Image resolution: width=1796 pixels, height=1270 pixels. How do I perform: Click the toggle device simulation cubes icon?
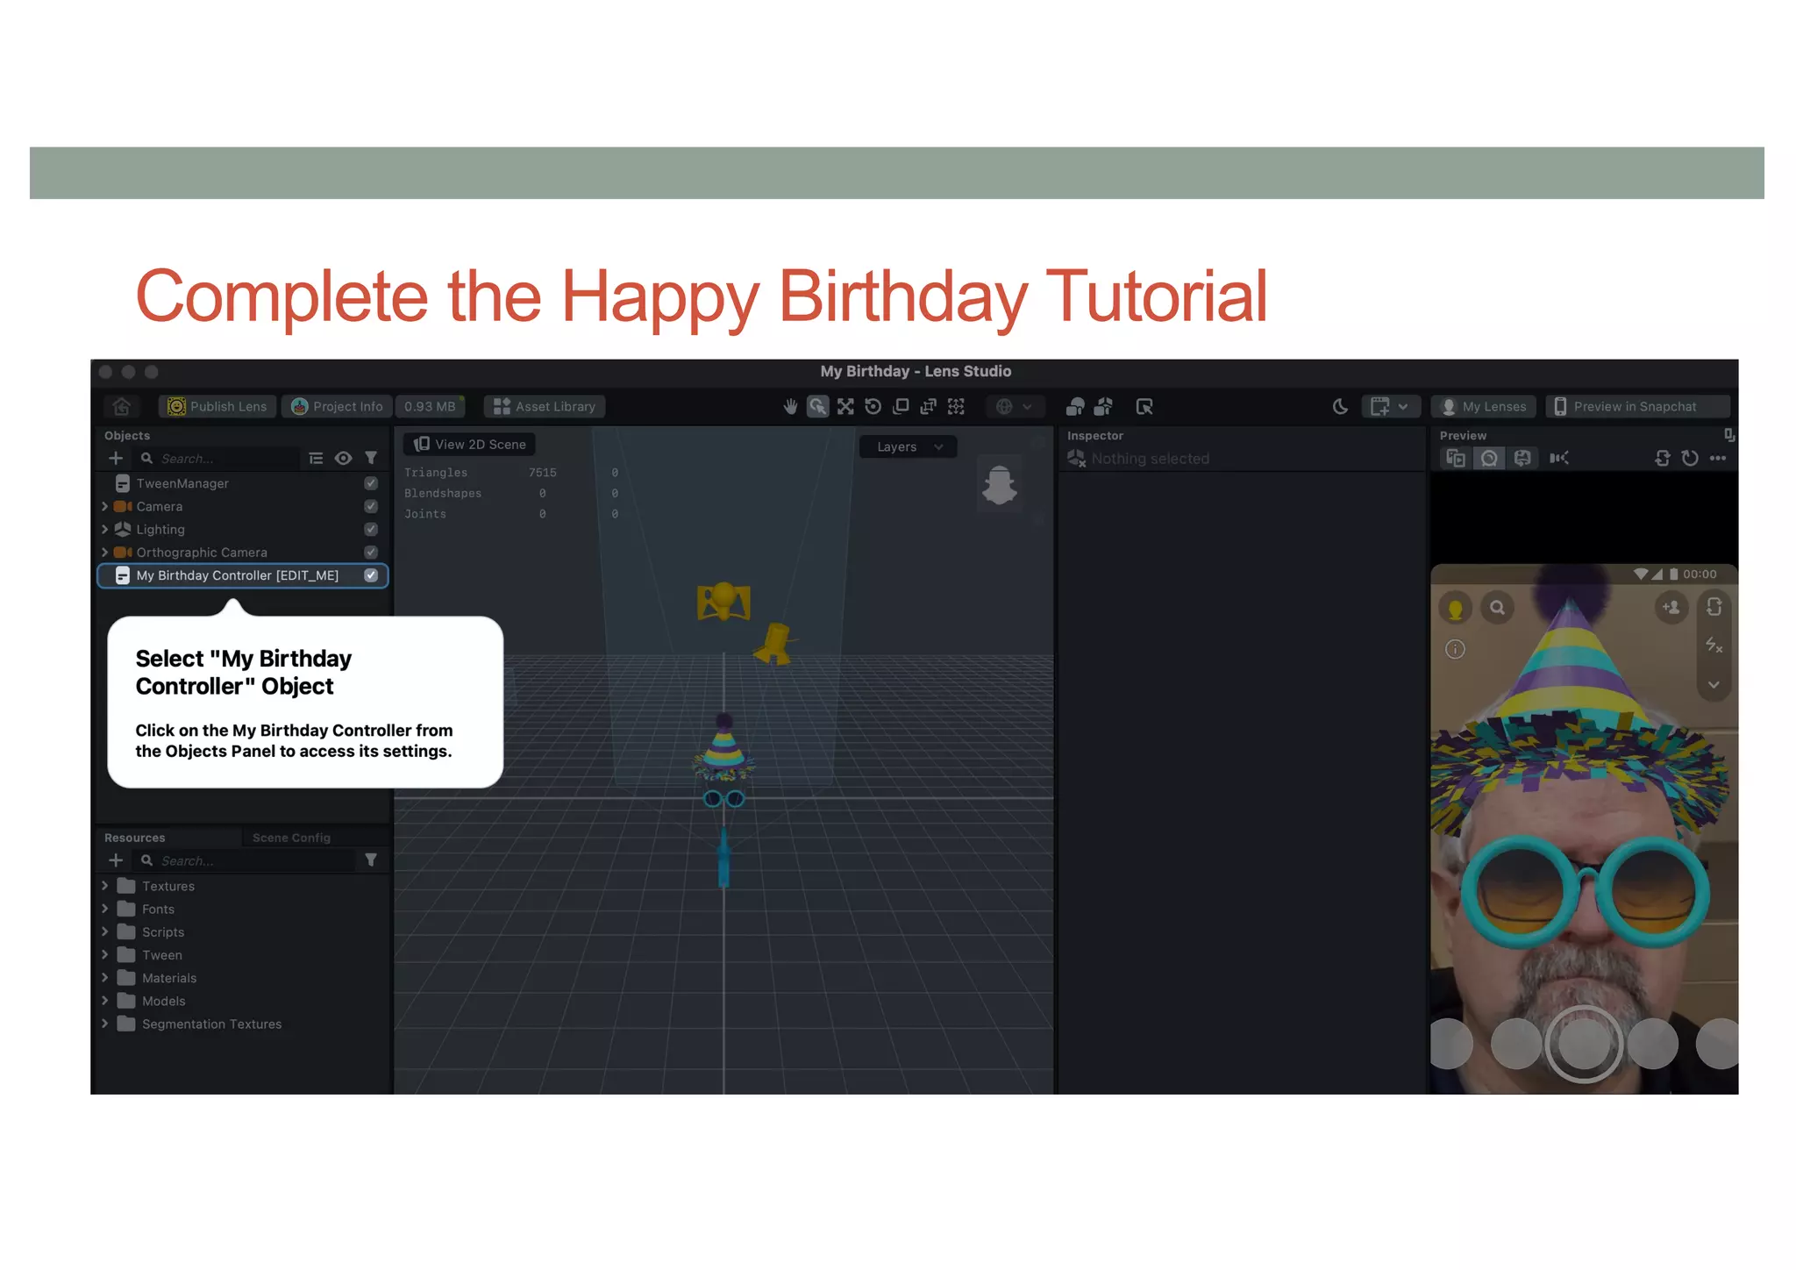(x=1075, y=407)
